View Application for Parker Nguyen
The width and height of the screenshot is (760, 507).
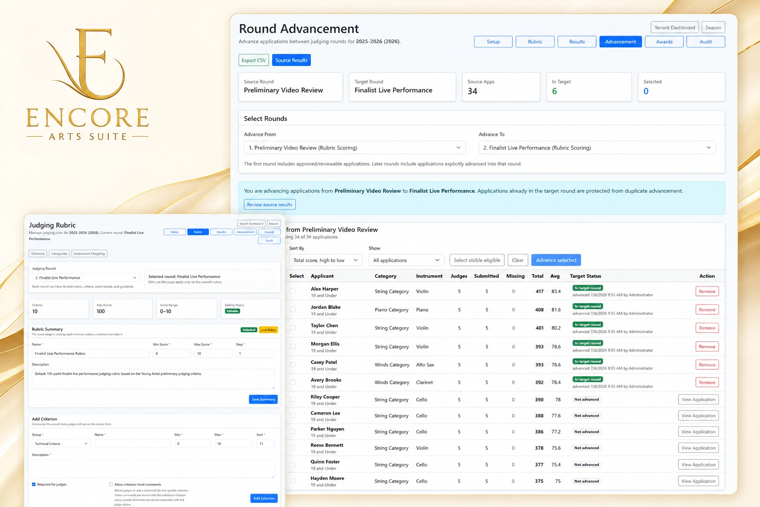(698, 432)
